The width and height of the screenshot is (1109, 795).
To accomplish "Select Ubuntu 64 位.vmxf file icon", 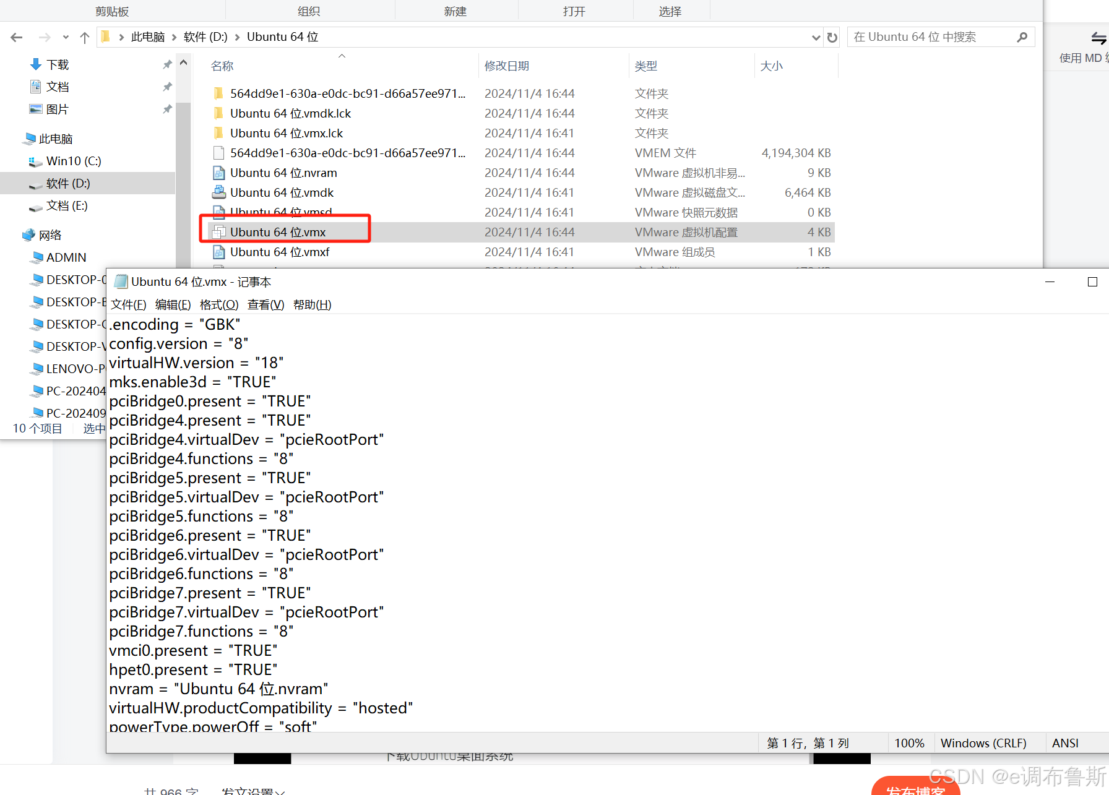I will click(x=218, y=252).
